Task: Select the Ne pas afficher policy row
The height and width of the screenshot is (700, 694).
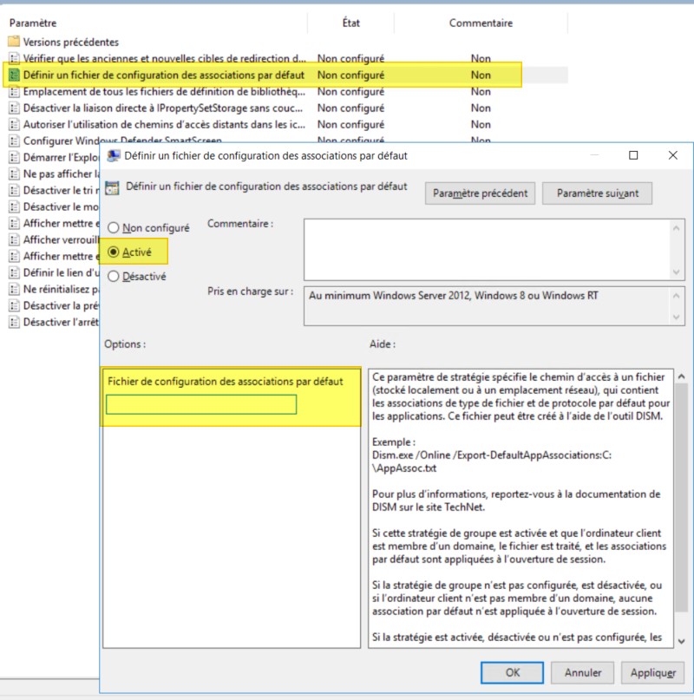Action: 54,173
